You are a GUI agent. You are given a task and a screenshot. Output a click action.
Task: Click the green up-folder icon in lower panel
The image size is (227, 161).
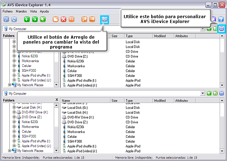tap(209, 93)
